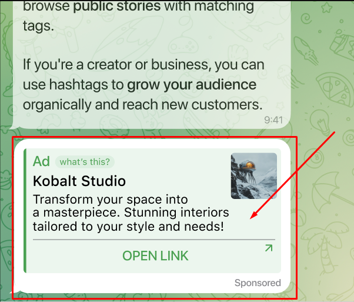Click the "Ad" label
The width and height of the screenshot is (354, 302).
41,161
